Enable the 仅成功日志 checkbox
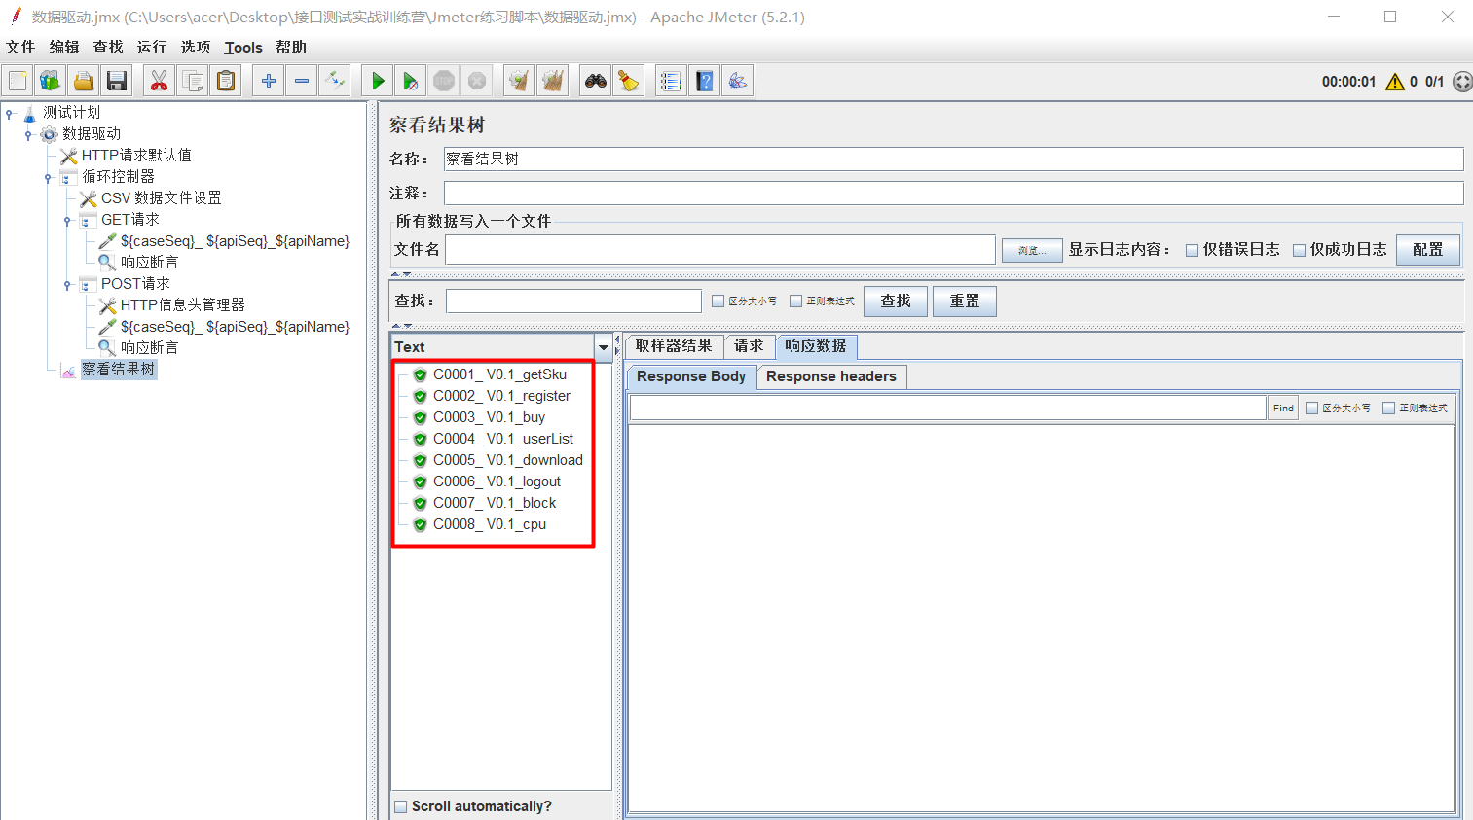The image size is (1473, 820). 1299,250
